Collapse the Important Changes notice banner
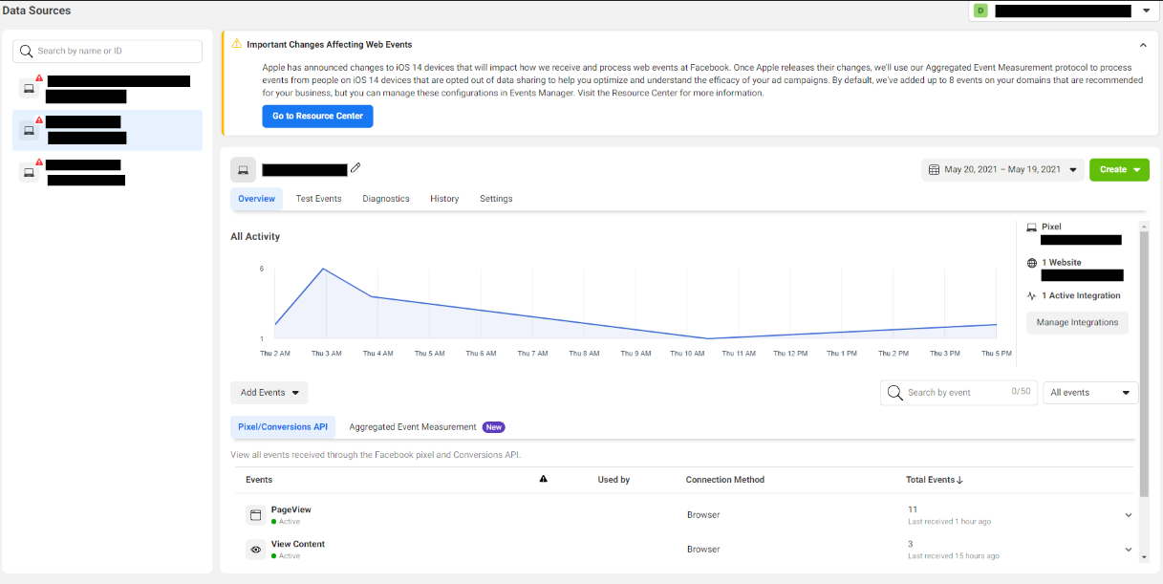1163x584 pixels. coord(1143,45)
